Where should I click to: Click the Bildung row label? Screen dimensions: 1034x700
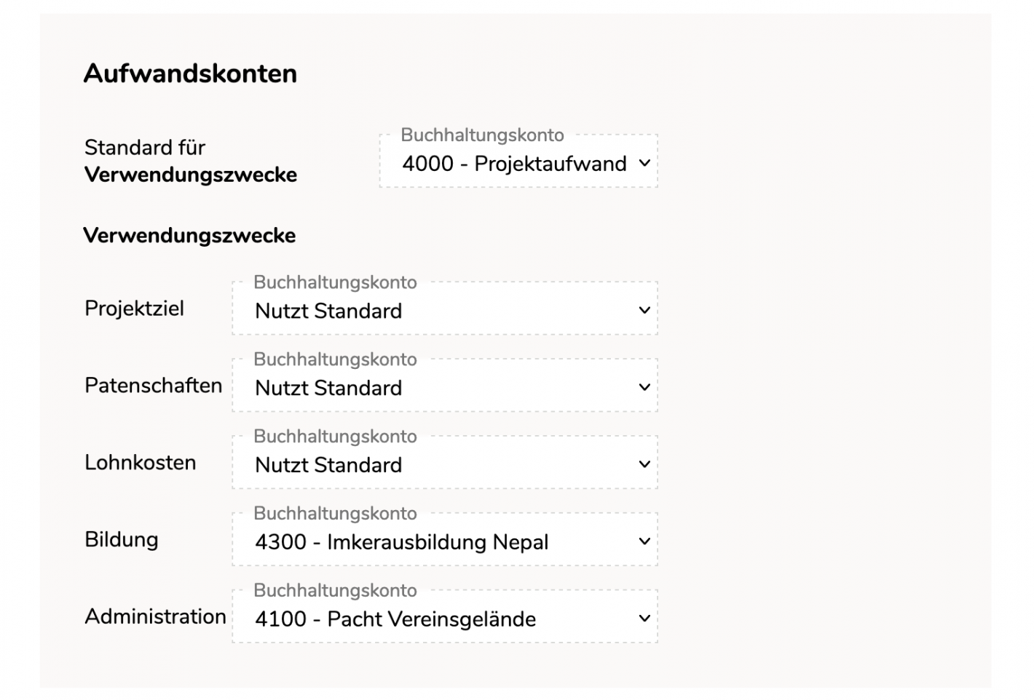pos(121,540)
